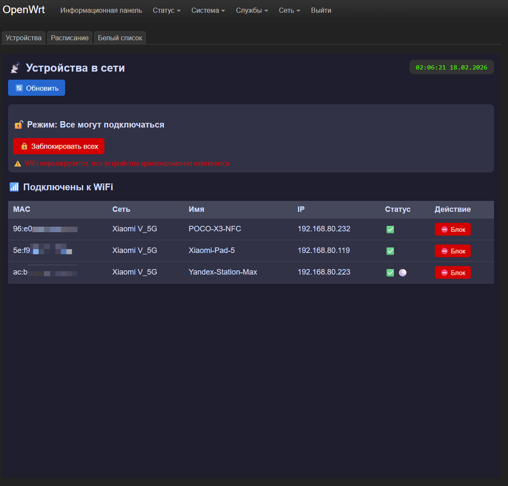This screenshot has height=486, width=508.
Task: Click the Режим: Все могут подключаться heading
Action: pyautogui.click(x=96, y=125)
